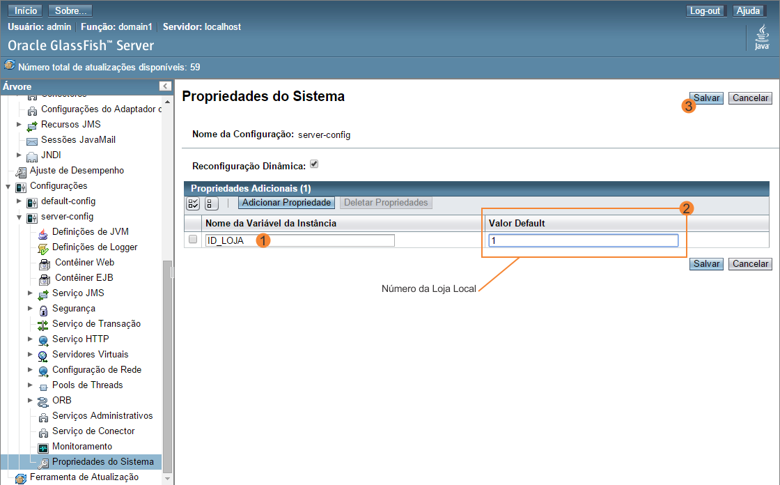
Task: Click the Segurança padlock icon
Action: [x=43, y=309]
